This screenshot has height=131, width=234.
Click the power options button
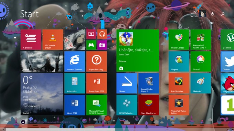(212, 14)
